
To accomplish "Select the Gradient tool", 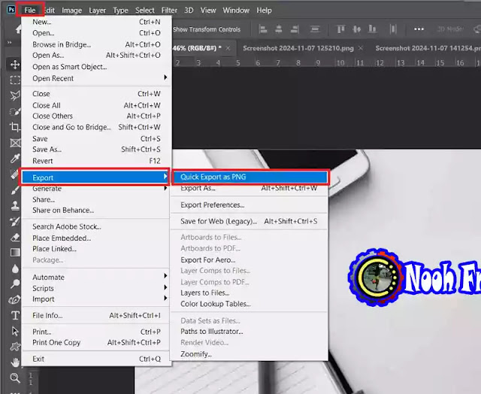I will click(x=15, y=253).
